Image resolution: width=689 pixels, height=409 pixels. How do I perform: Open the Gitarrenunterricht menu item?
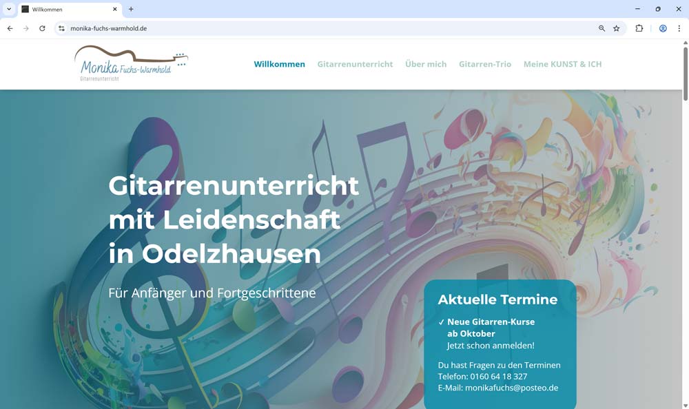pos(355,64)
